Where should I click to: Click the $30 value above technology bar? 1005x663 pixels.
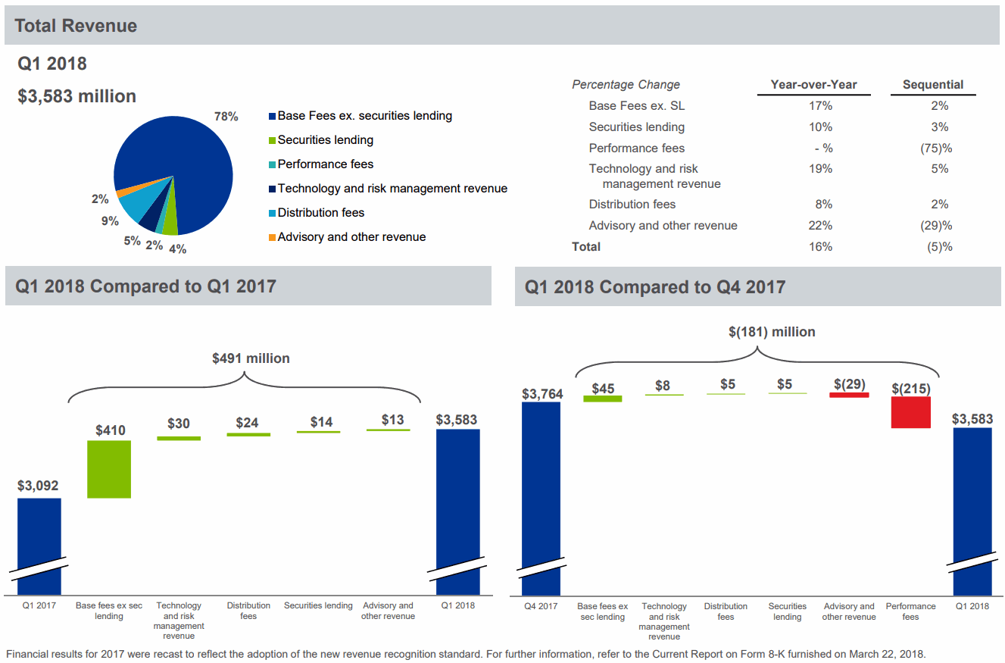point(179,424)
